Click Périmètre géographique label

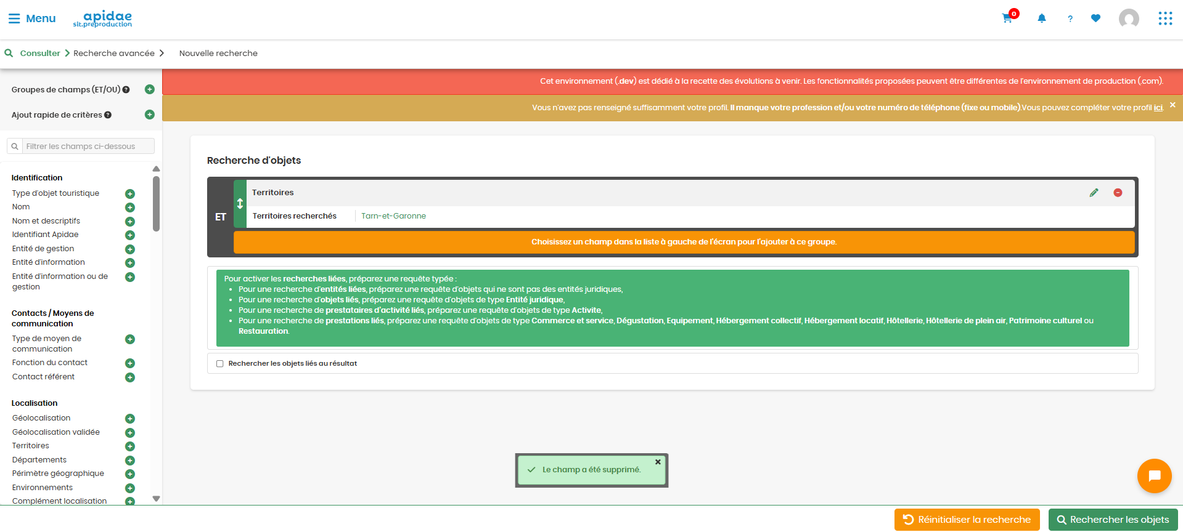tap(58, 474)
